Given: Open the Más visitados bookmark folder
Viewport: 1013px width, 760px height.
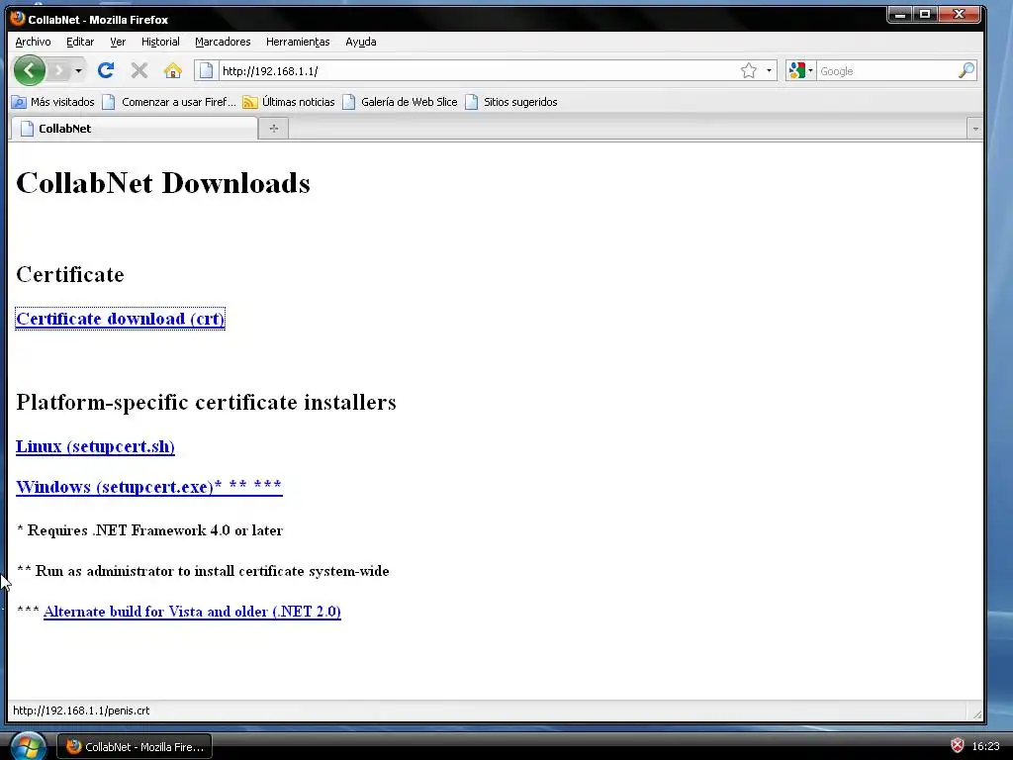Looking at the screenshot, I should point(53,102).
